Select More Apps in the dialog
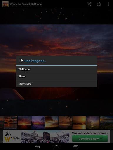The width and height of the screenshot is (113, 150). [x=56, y=83]
